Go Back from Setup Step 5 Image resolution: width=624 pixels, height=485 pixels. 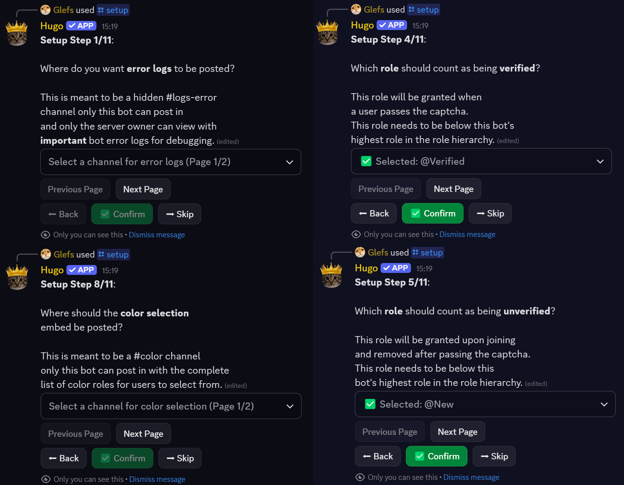coord(377,456)
